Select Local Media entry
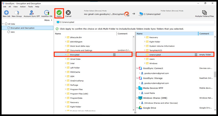The width and height of the screenshot is (218, 116). coord(149,93)
